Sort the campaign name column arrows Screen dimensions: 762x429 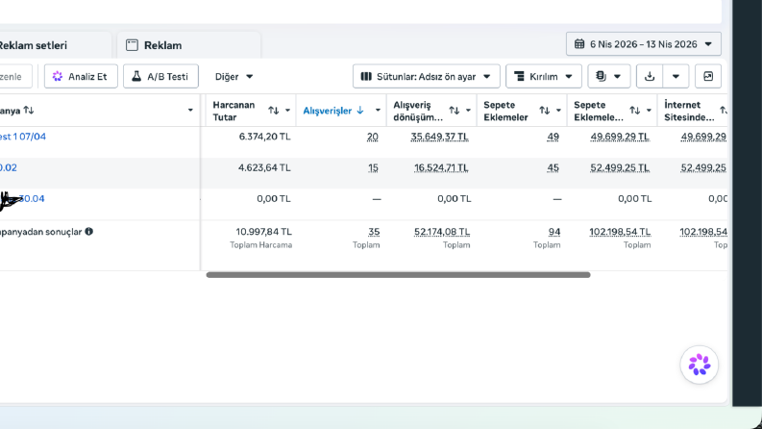coord(29,111)
